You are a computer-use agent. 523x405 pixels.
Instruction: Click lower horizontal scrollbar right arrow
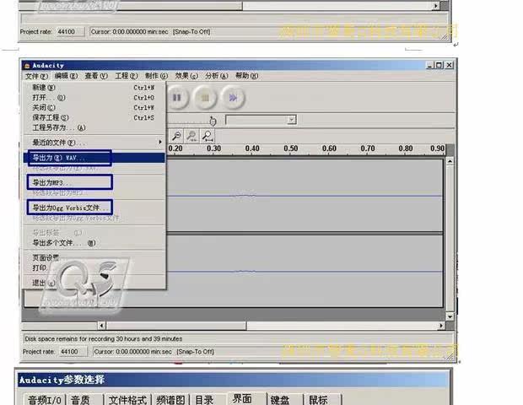[x=441, y=326]
